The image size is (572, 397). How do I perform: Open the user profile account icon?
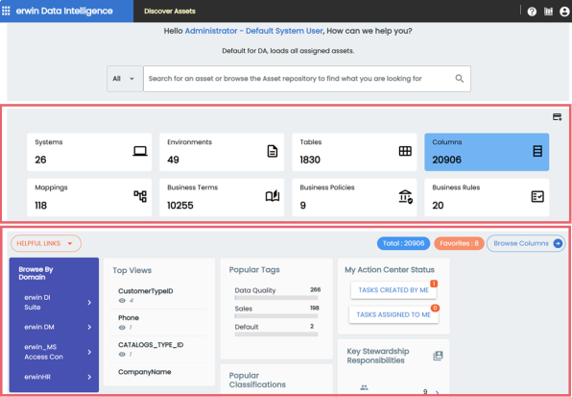click(x=564, y=12)
